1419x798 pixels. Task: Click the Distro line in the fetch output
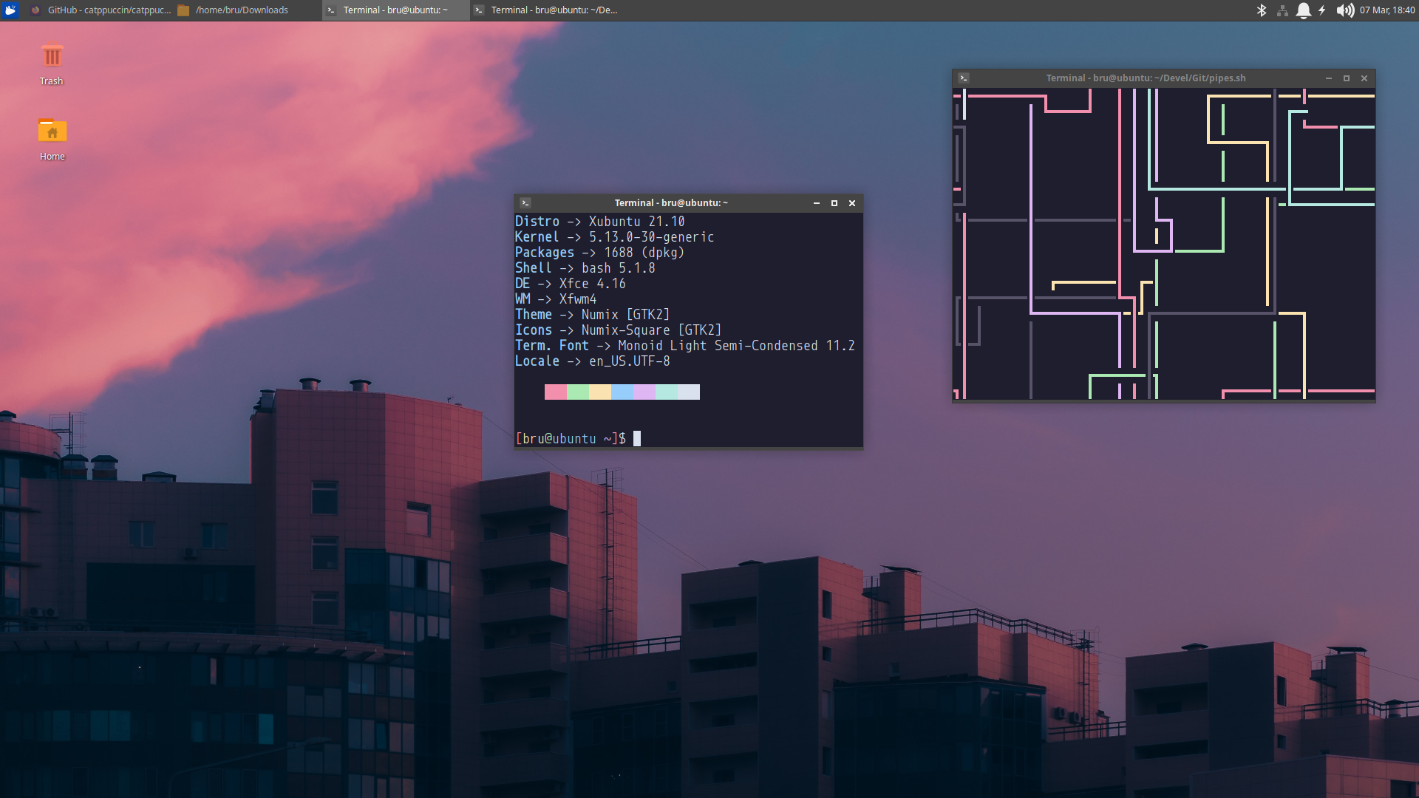tap(599, 221)
